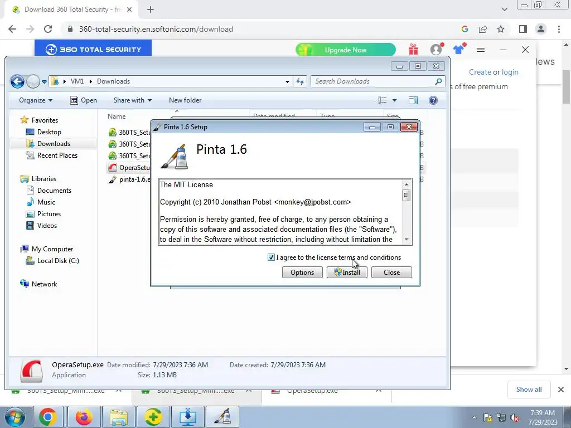Click Show all downloads button
Image resolution: width=571 pixels, height=428 pixels.
coord(529,390)
